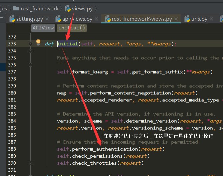Click the rest_framework folder icon in breadcrumb
223x176 pixels.
coord(16,8)
